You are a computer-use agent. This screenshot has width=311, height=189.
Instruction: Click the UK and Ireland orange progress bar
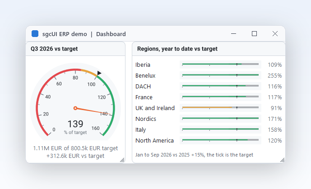[220, 107]
